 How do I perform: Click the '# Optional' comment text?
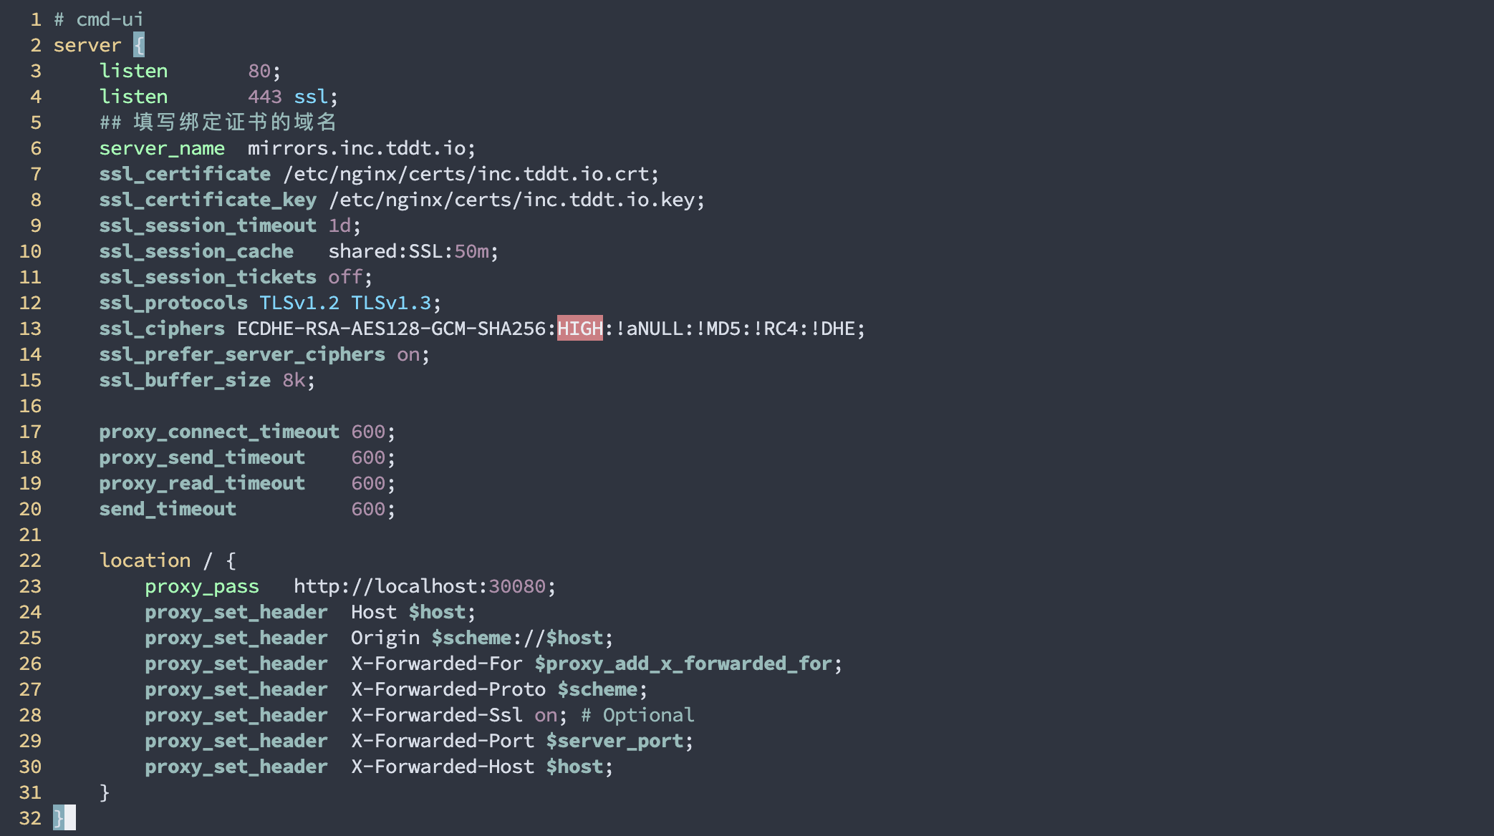pyautogui.click(x=637, y=715)
